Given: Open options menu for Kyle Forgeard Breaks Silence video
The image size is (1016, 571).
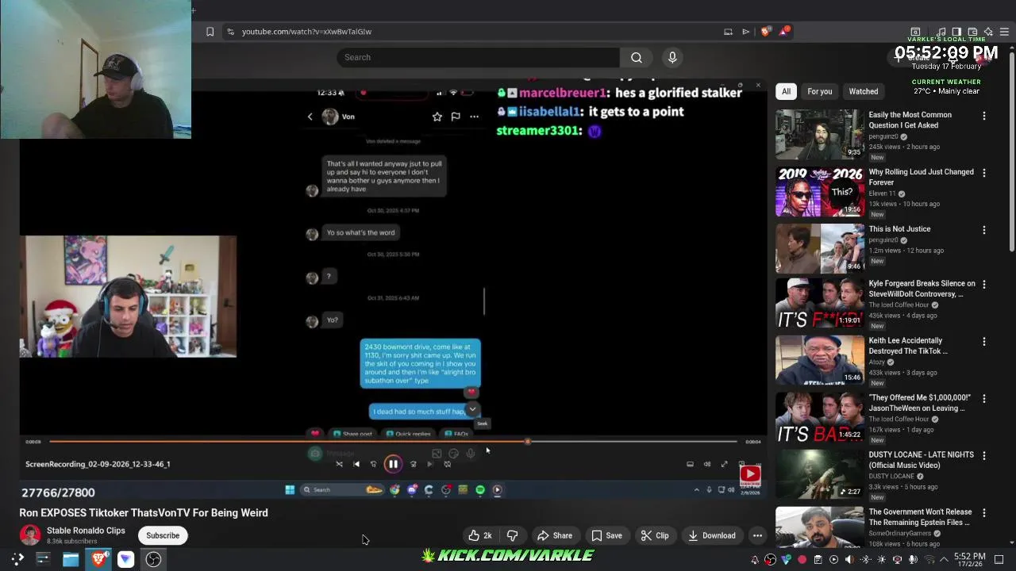Looking at the screenshot, I should tap(984, 284).
